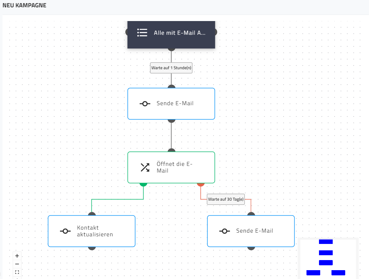Select the 'Alle mit E-Mail A...' source node

click(179, 33)
